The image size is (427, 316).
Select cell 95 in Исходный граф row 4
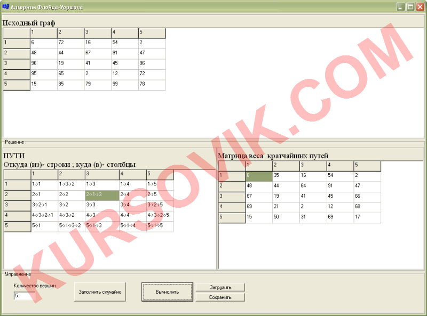44,75
